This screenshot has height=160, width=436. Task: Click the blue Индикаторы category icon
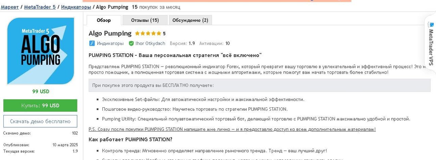pyautogui.click(x=92, y=43)
